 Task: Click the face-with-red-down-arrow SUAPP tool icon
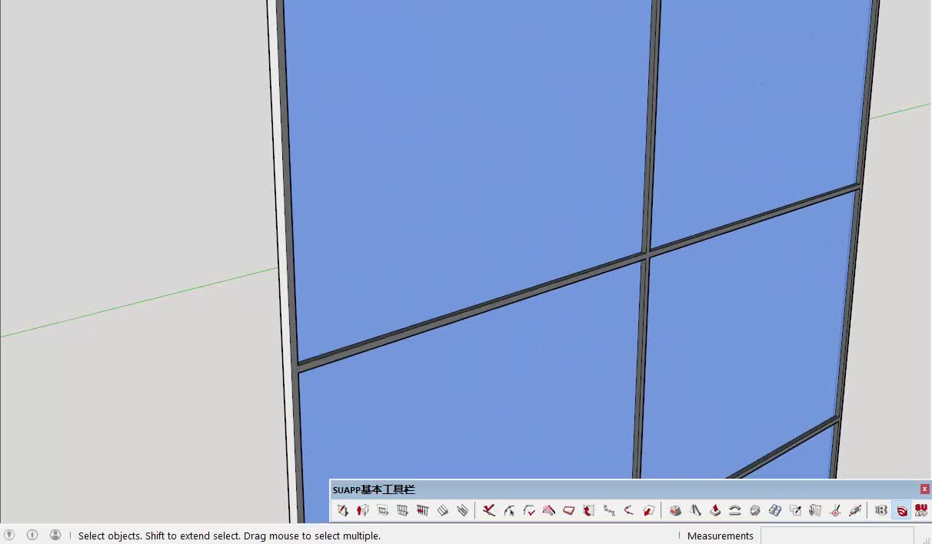pos(343,510)
